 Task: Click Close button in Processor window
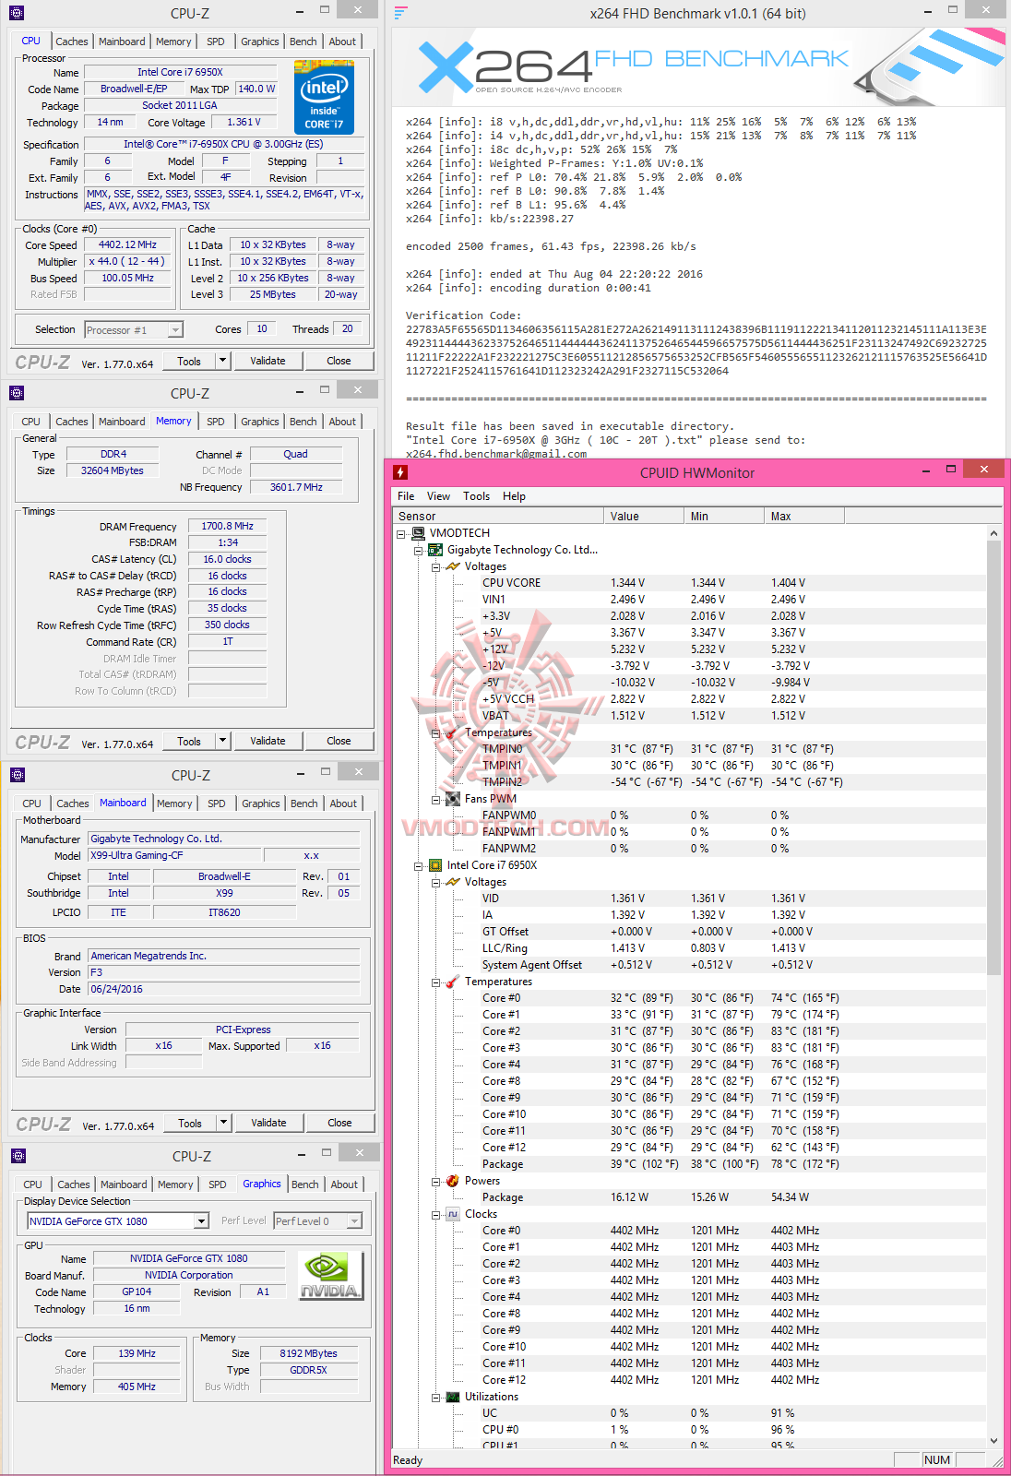coord(339,361)
